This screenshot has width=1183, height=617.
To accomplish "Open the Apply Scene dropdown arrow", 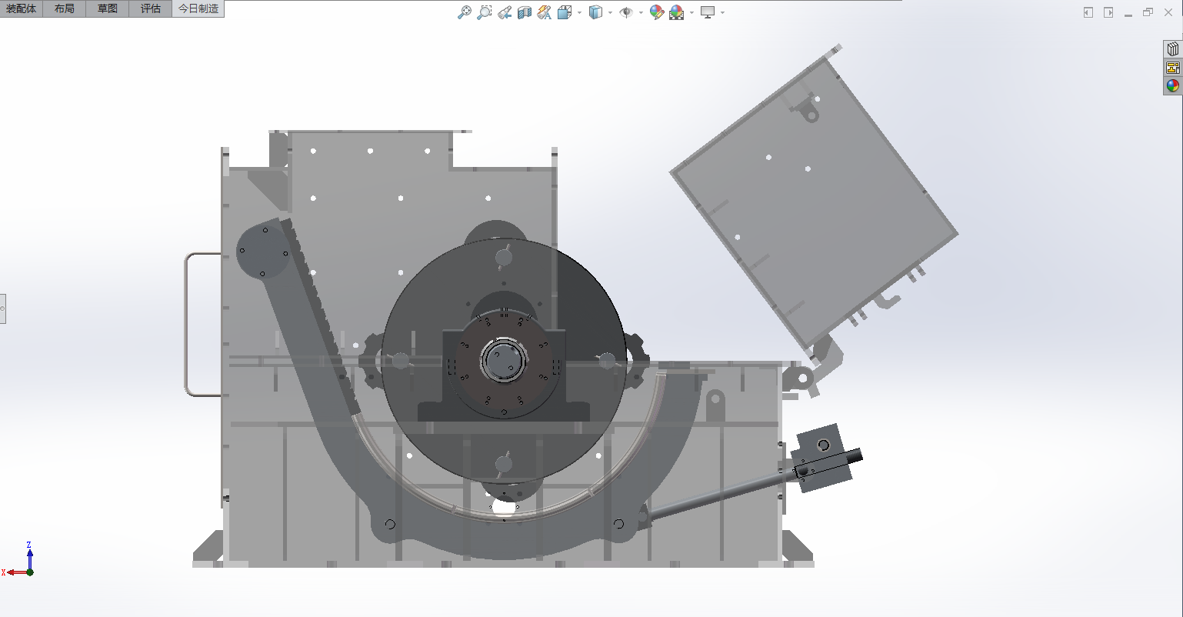I will (x=691, y=12).
